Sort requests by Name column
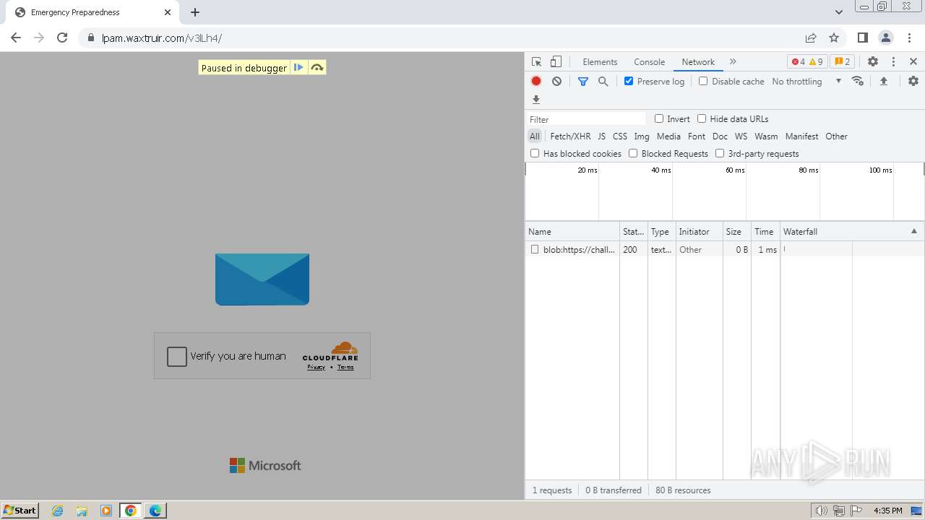The width and height of the screenshot is (925, 520). point(572,232)
